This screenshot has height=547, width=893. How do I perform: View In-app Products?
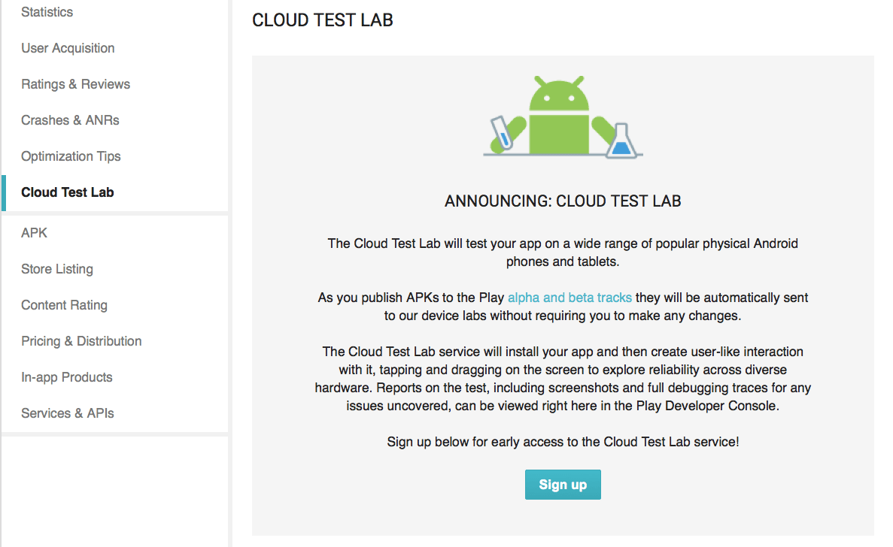[67, 377]
